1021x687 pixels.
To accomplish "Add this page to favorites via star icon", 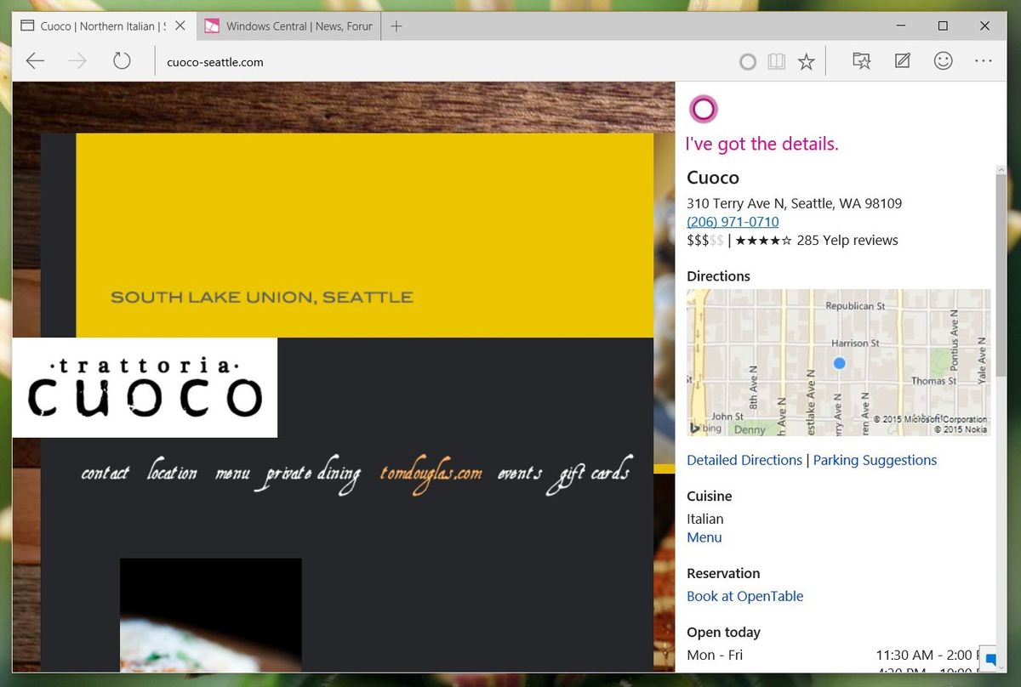I will 805,61.
